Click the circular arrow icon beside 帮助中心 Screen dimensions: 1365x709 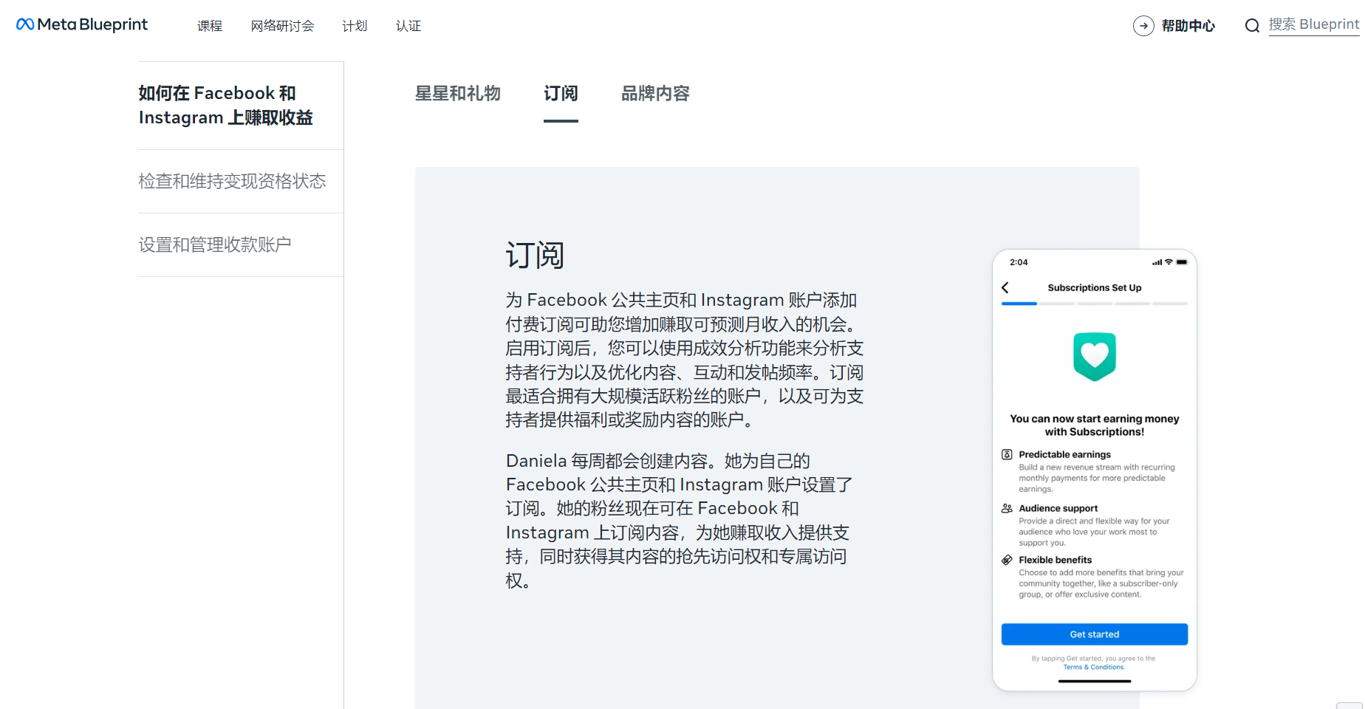(x=1143, y=25)
